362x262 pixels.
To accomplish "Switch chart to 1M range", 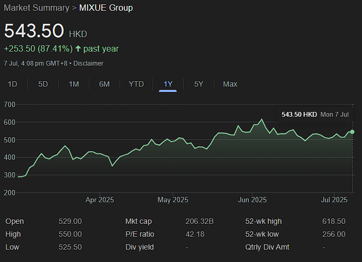I will pos(74,84).
